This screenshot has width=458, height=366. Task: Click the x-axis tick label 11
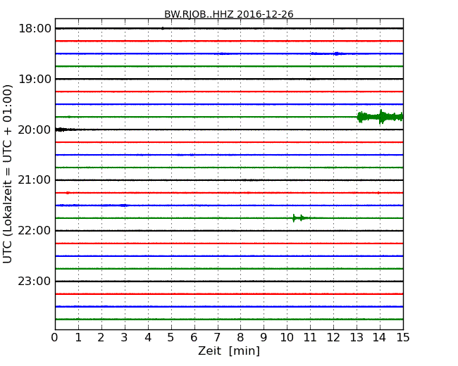(x=310, y=338)
